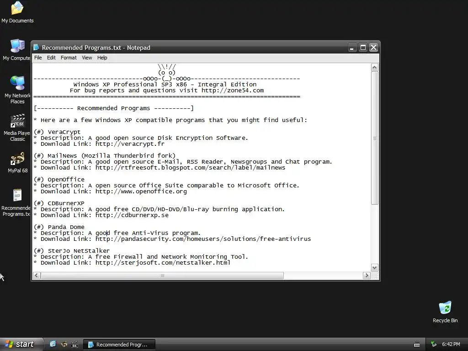
Task: Click horizontal scrollbar left arrow
Action: click(x=37, y=276)
